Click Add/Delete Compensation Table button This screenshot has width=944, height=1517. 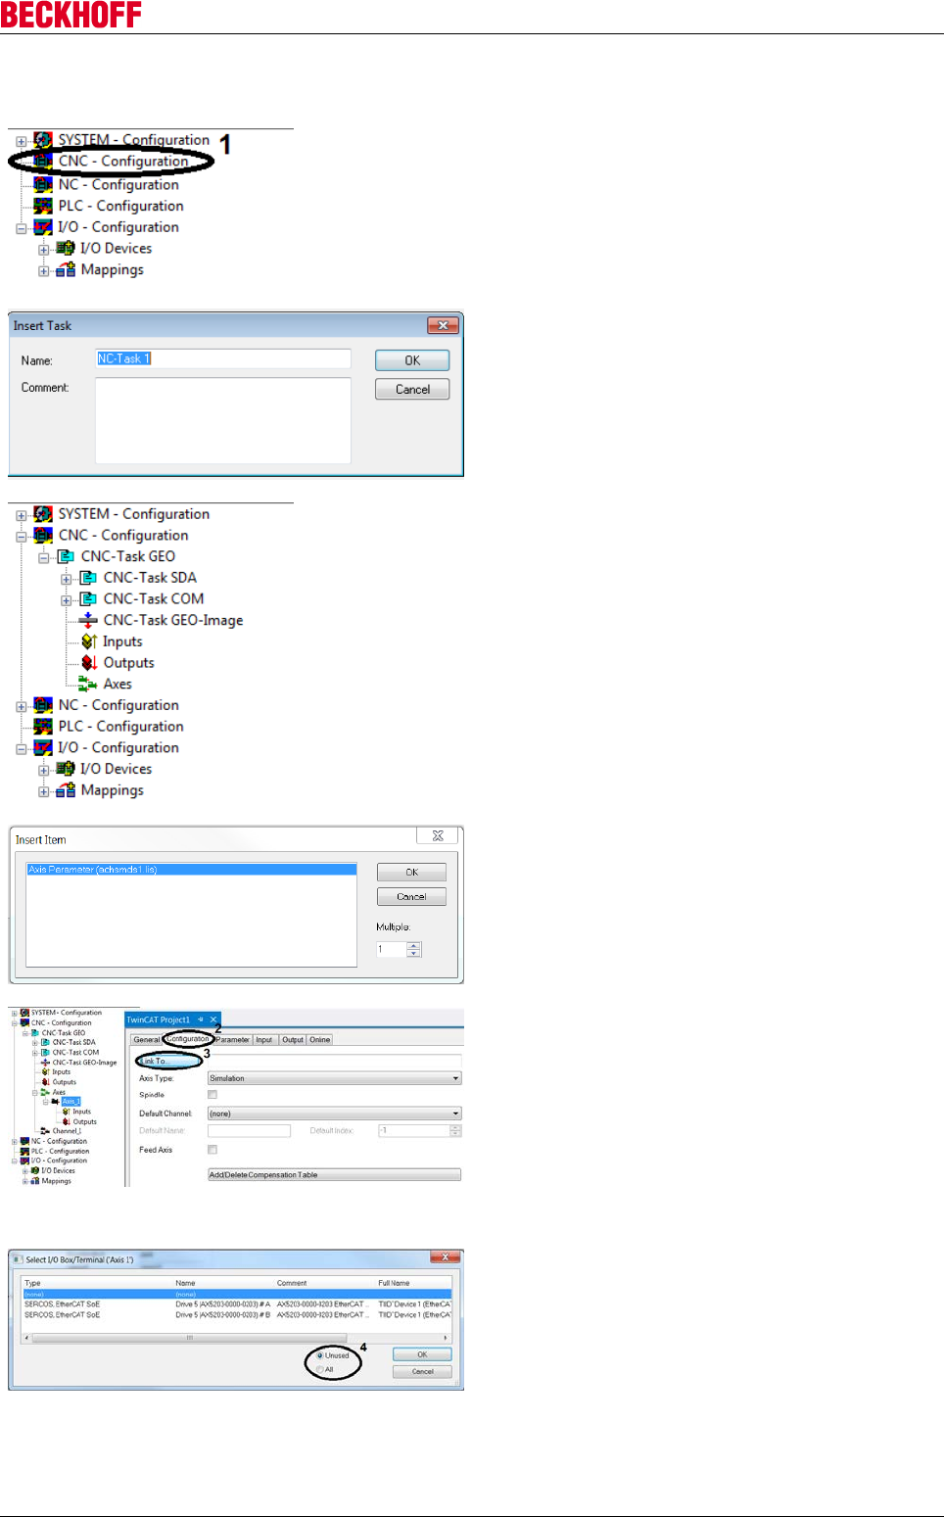tap(334, 1174)
